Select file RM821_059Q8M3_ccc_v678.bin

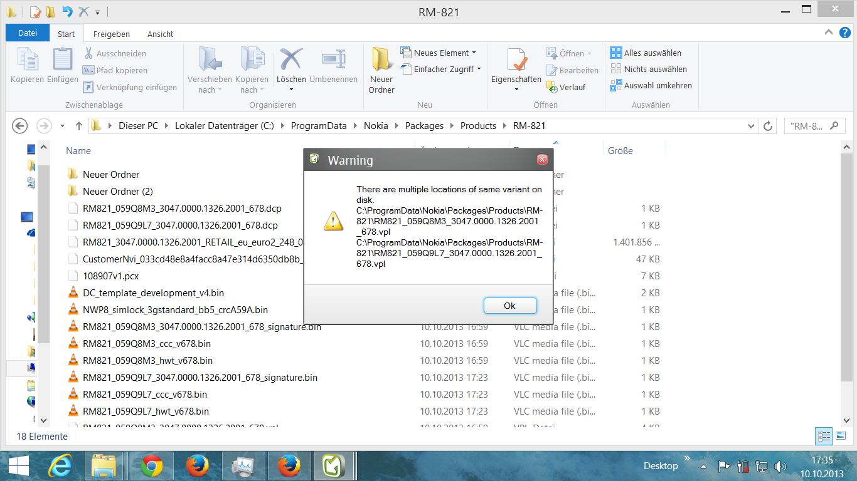[x=147, y=343]
